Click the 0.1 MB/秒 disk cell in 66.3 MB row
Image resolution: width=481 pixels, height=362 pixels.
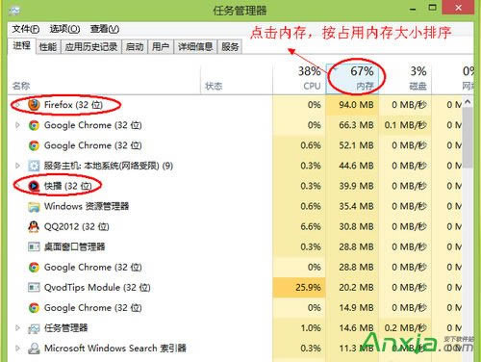(405, 125)
